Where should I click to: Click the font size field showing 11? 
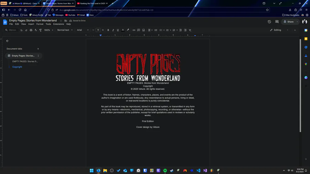[98, 30]
